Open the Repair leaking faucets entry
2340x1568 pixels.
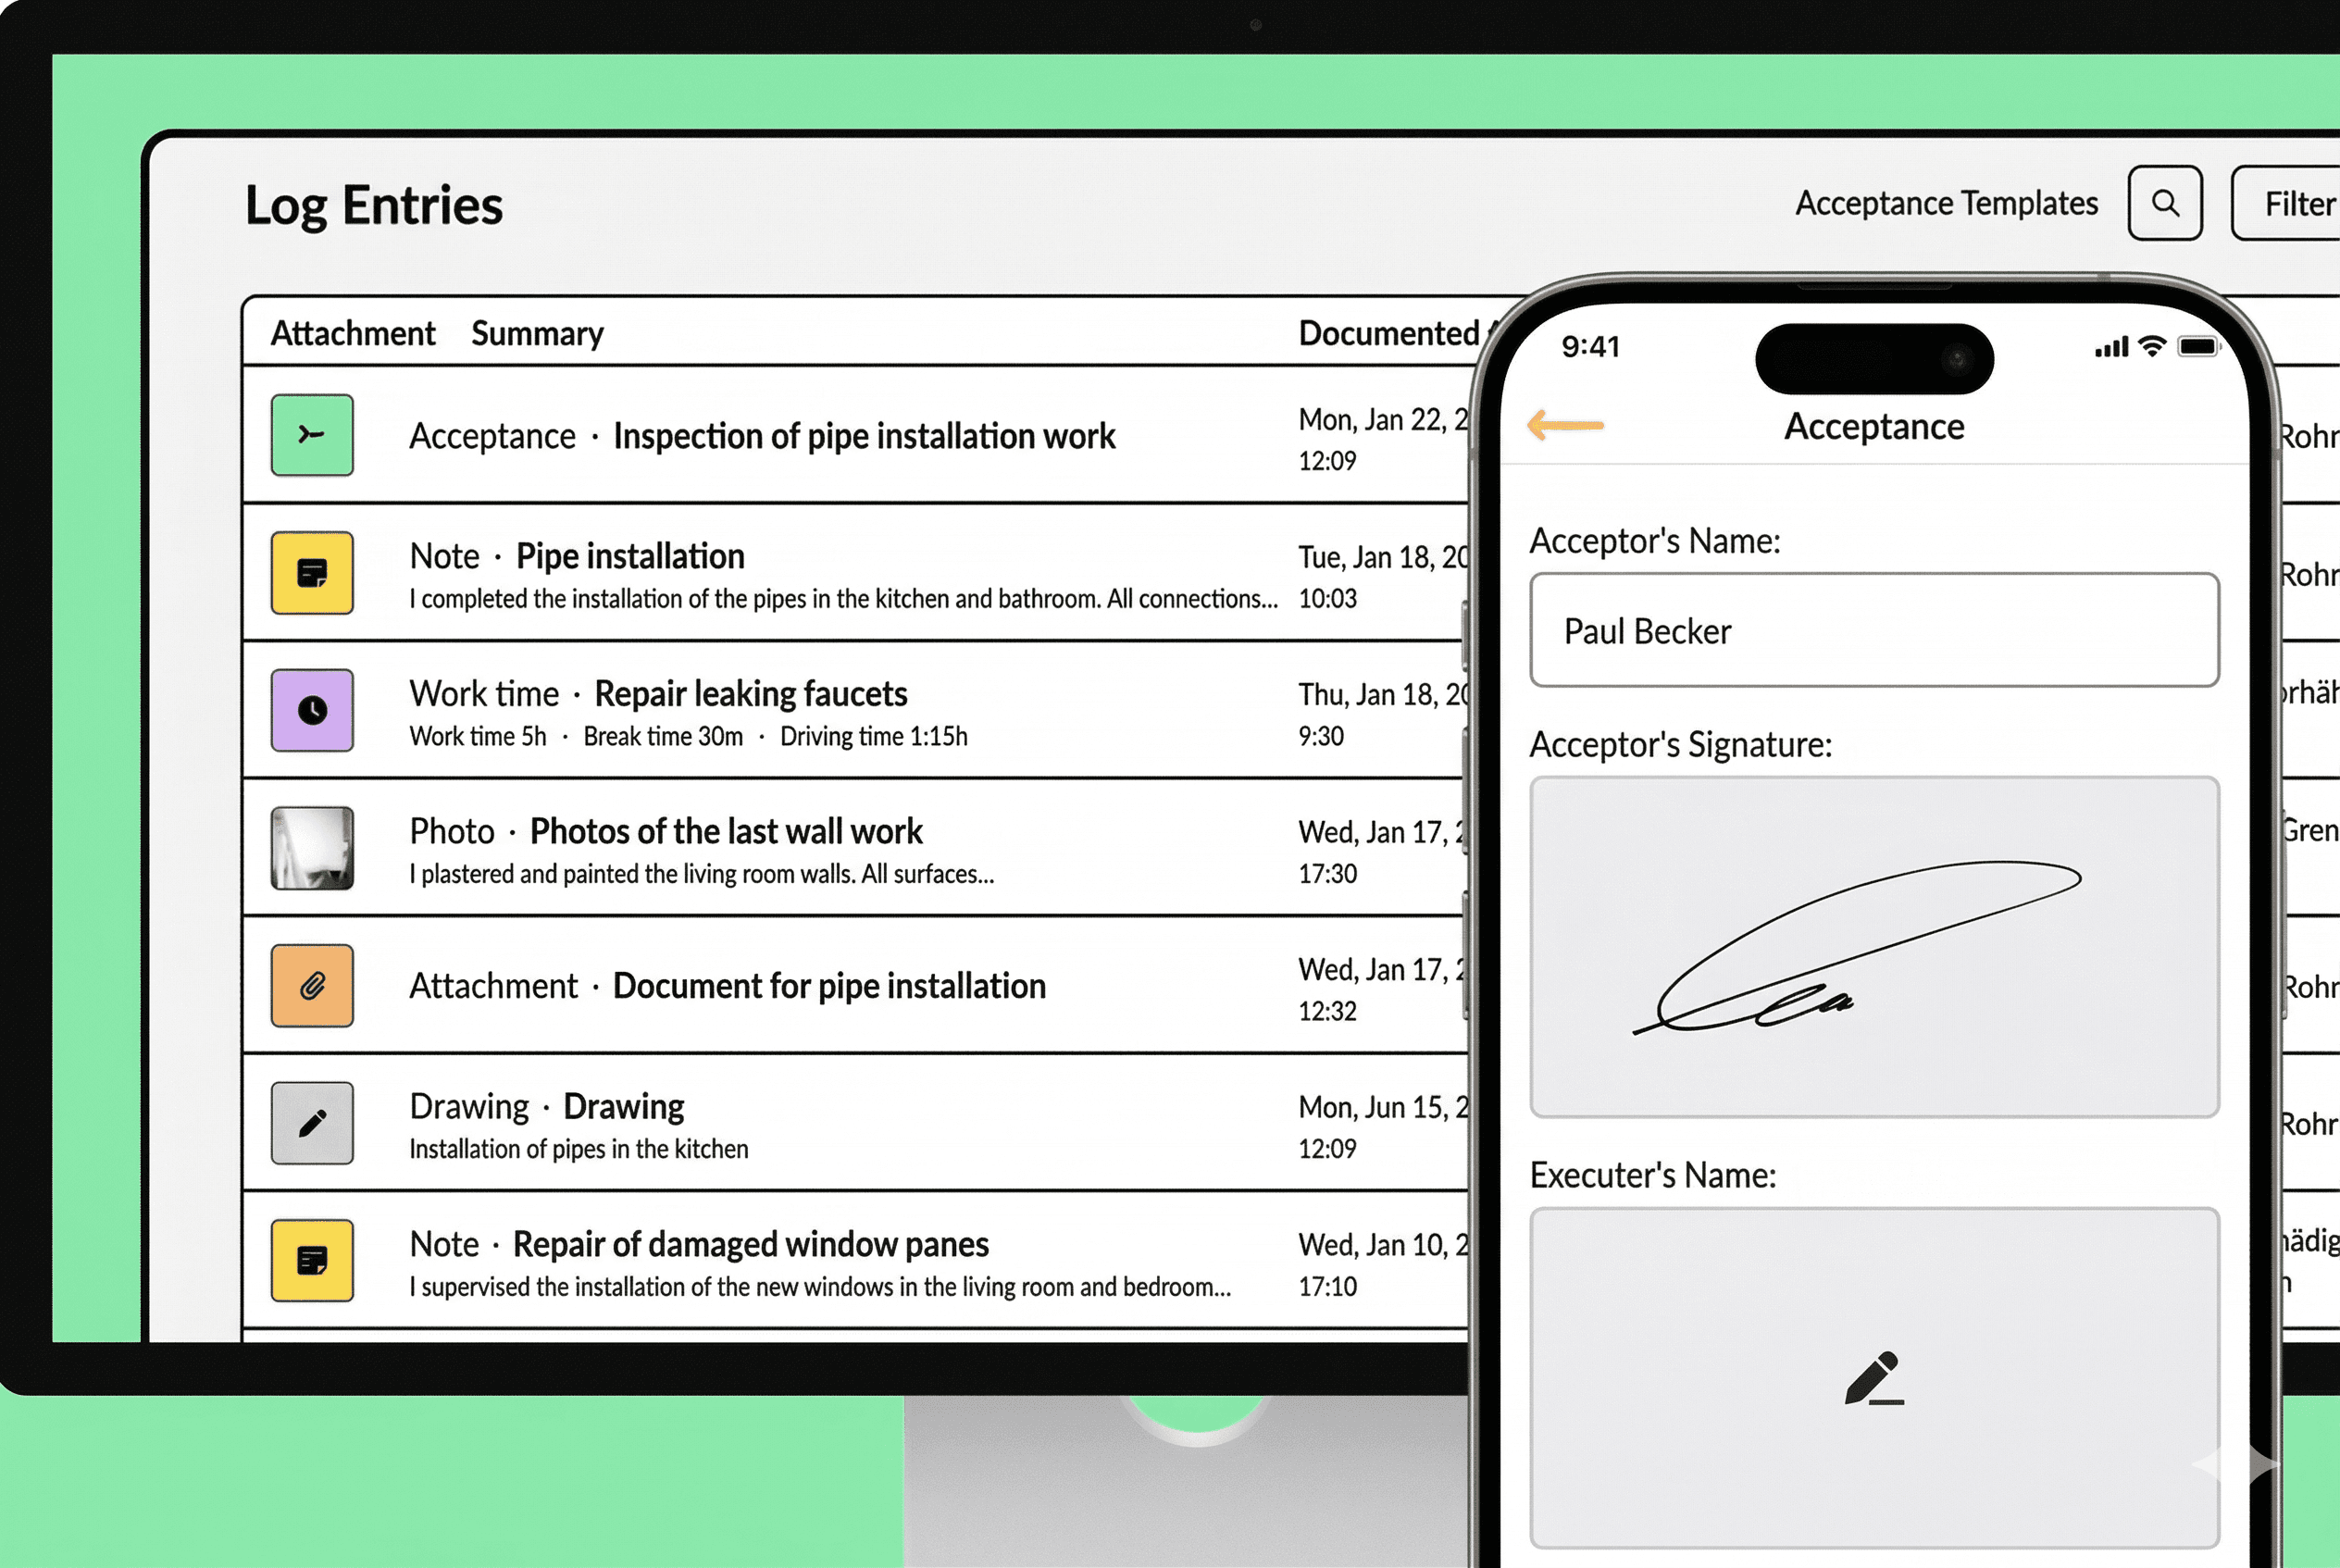(x=750, y=694)
